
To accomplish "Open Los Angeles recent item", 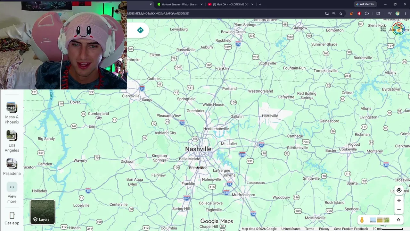I will coord(12,141).
